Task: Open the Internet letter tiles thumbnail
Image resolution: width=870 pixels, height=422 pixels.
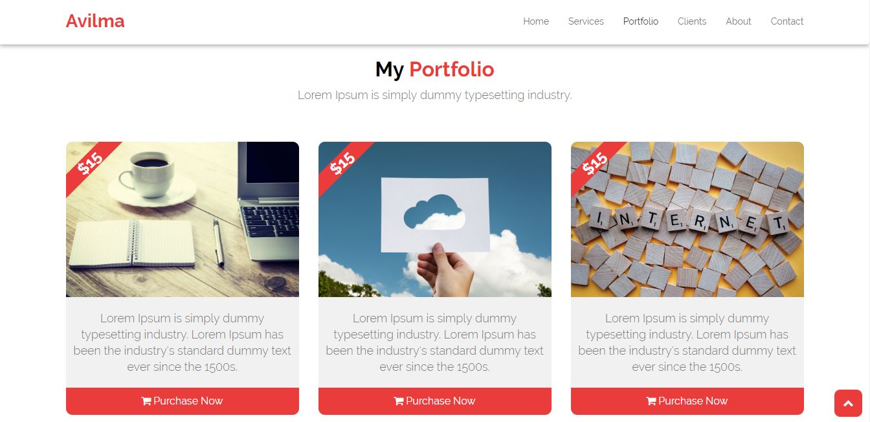Action: click(687, 219)
